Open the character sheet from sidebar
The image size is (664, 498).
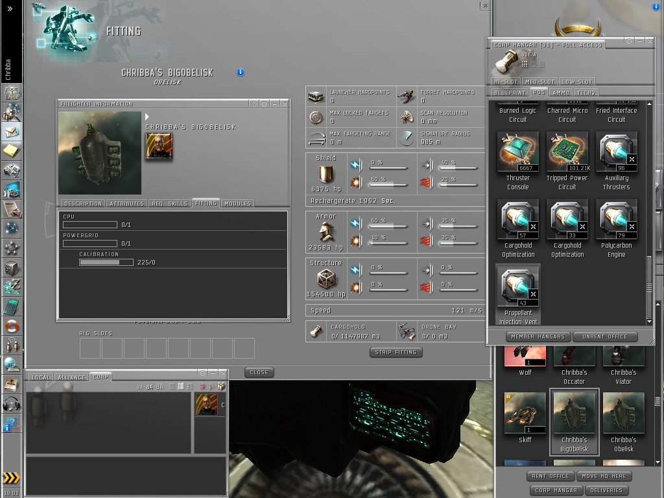(x=12, y=92)
